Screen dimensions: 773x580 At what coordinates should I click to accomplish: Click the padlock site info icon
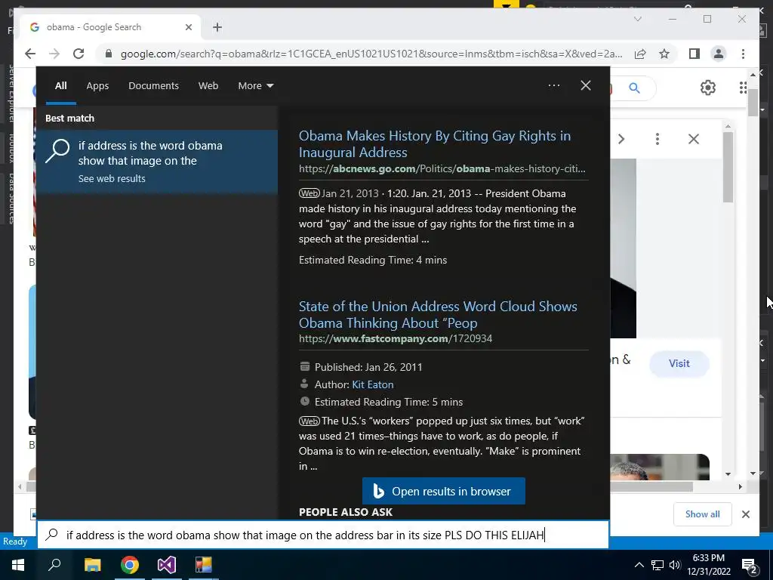tap(109, 54)
